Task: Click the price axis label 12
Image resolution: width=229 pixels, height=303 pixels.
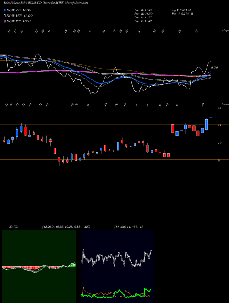Action: point(219,108)
